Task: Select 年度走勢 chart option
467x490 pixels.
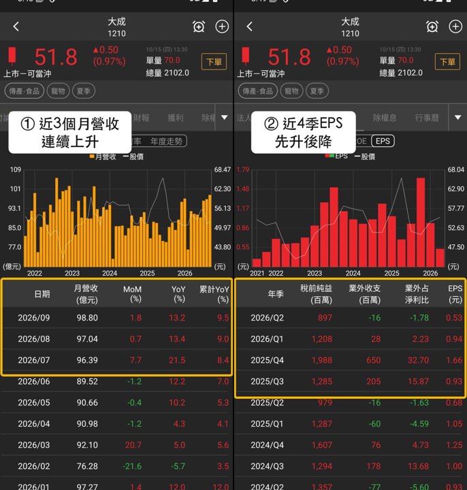Action: tap(166, 142)
